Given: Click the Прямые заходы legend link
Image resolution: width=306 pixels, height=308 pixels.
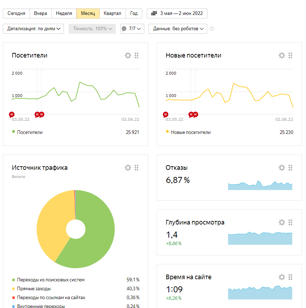Looking at the screenshot, I should pyautogui.click(x=34, y=288).
